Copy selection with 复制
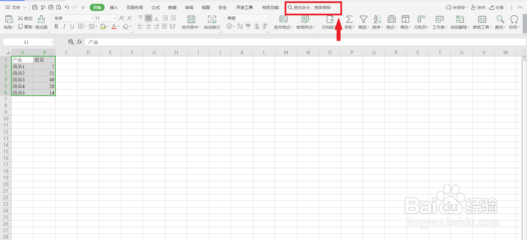Image resolution: width=527 pixels, height=240 pixels. 25,27
